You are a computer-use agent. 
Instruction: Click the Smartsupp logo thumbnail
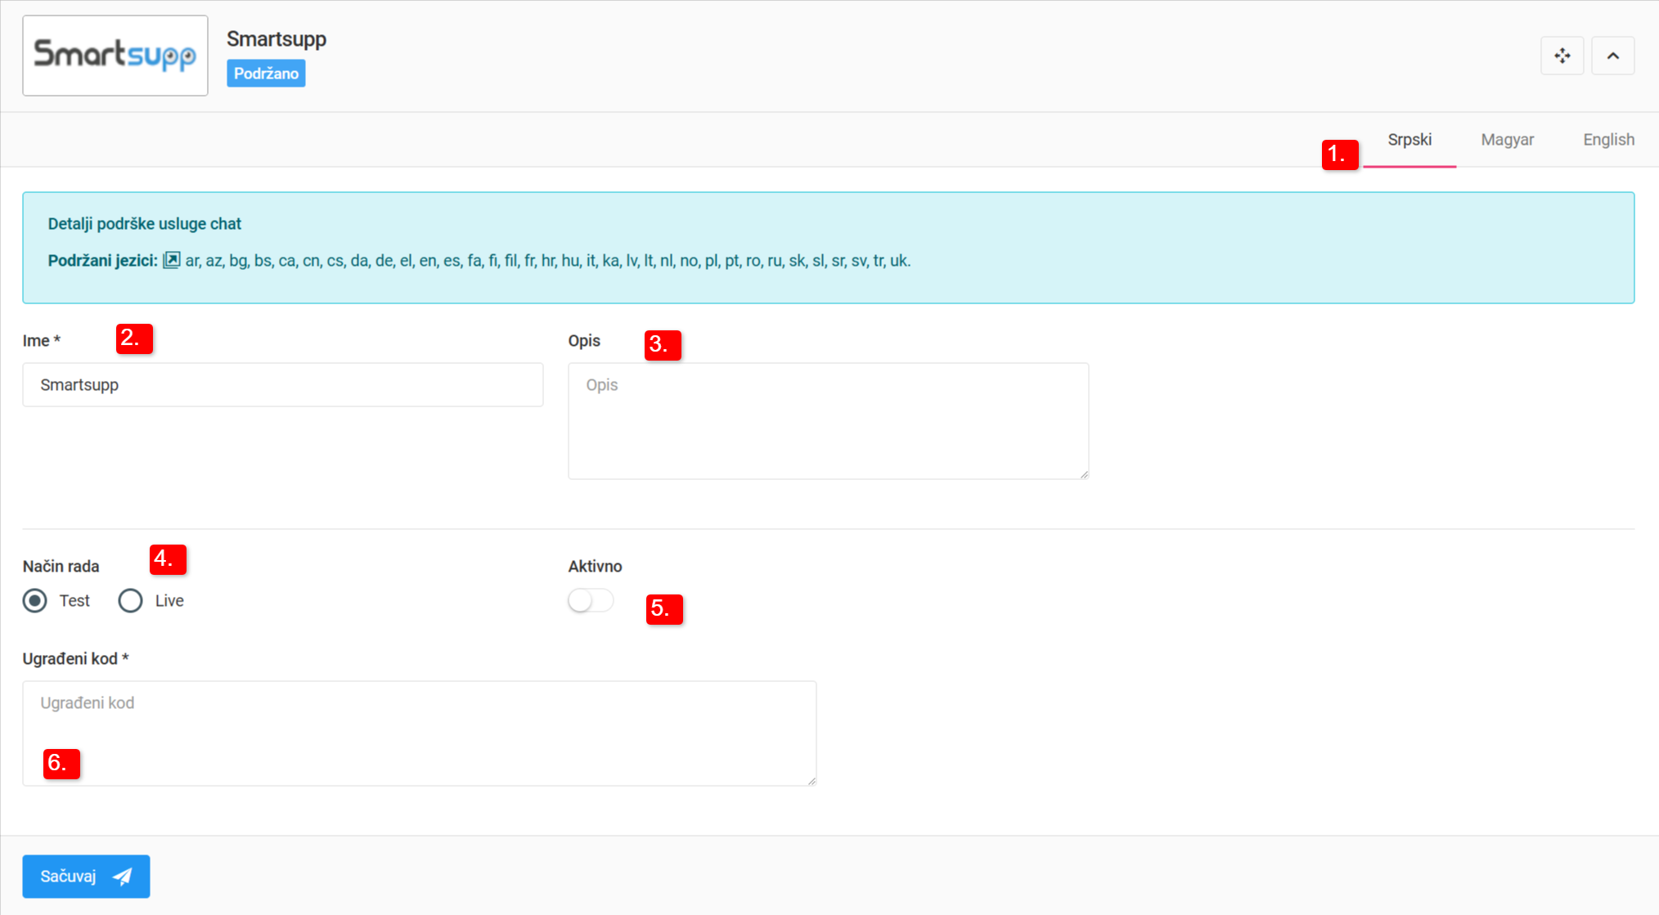[115, 56]
